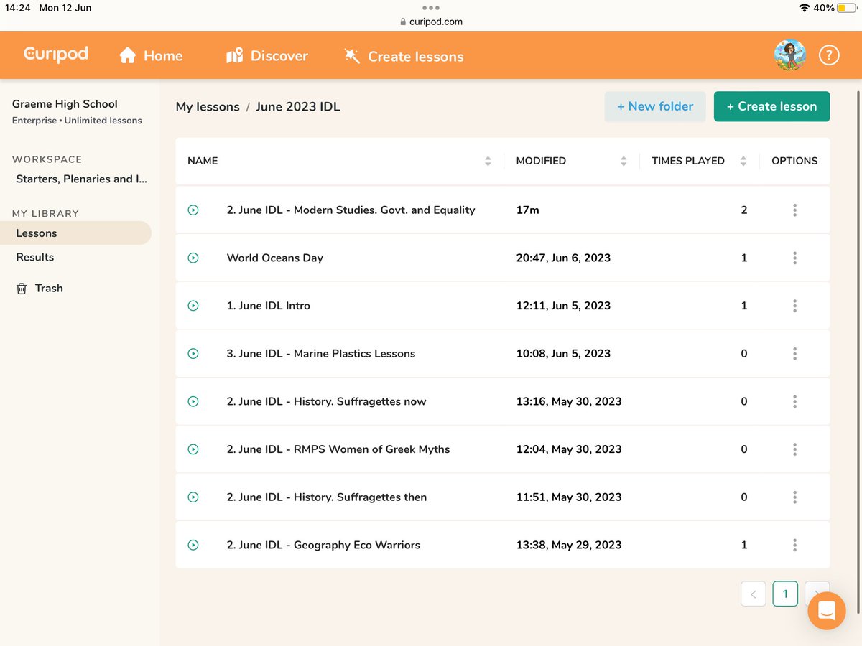
Task: Sort lessons by the NAME column
Action: coord(488,161)
